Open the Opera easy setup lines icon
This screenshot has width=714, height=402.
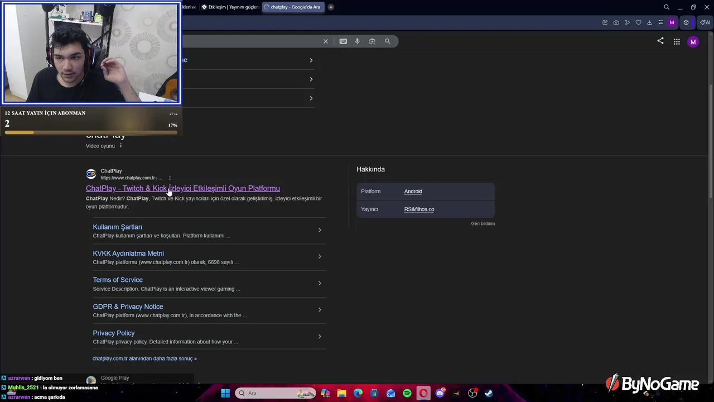660,22
